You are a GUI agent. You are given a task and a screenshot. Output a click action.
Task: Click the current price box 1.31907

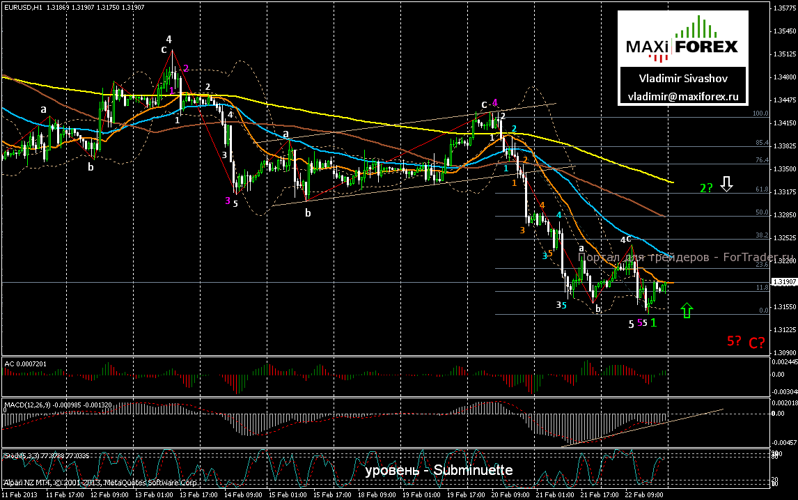(x=784, y=281)
